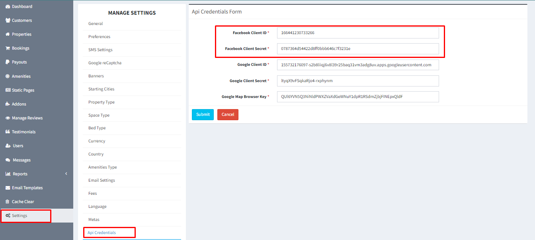The height and width of the screenshot is (240, 535).
Task: Click the Customers group icon
Action: point(8,21)
